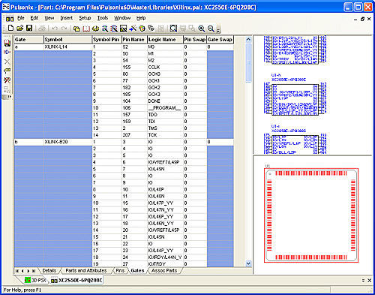Open the File menu
This screenshot has height=295, width=375.
pos(21,18)
